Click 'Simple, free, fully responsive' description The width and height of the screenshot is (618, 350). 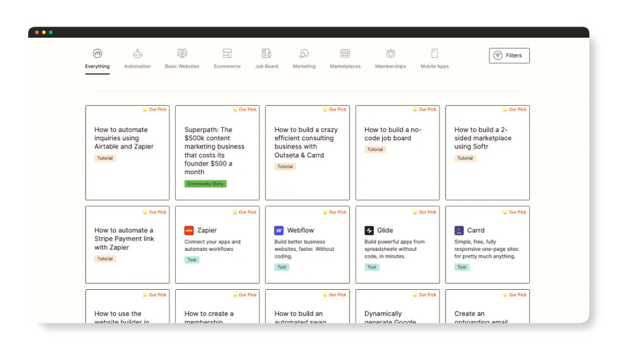tap(486, 249)
